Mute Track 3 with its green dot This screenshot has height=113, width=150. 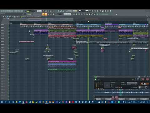coord(8,32)
